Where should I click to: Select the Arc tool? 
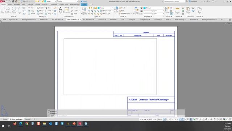pos(20,10)
